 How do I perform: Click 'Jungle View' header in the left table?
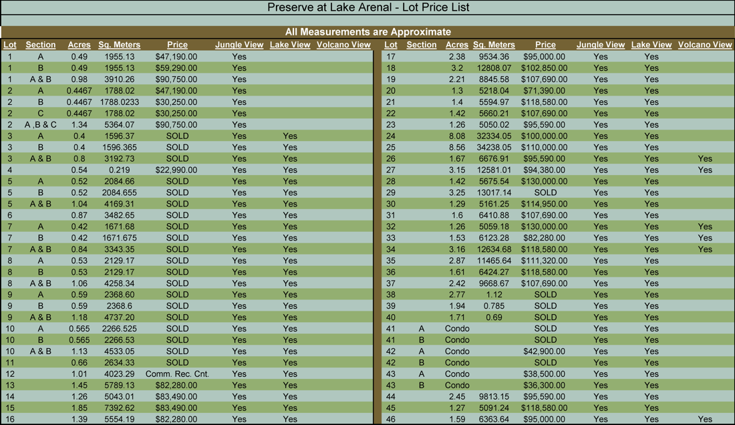[239, 45]
